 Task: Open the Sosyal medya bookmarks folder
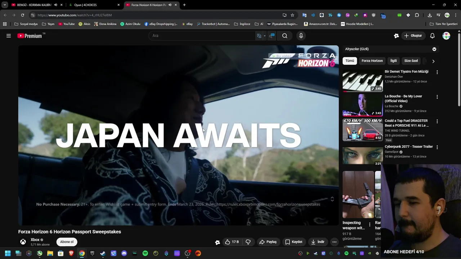pos(26,24)
